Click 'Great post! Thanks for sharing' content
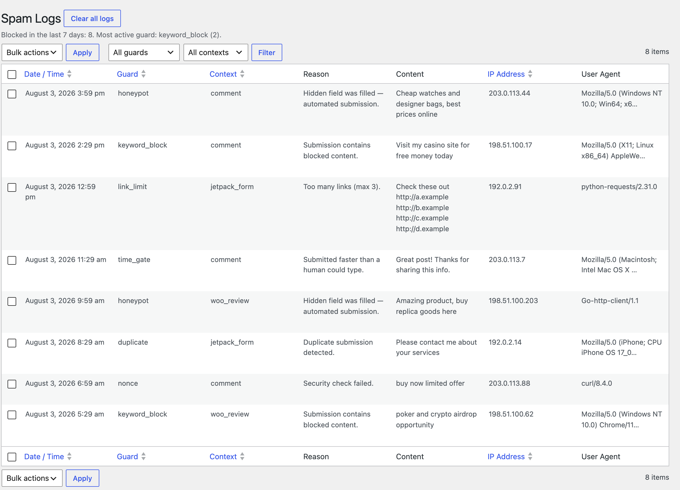680x490 pixels. coord(432,265)
